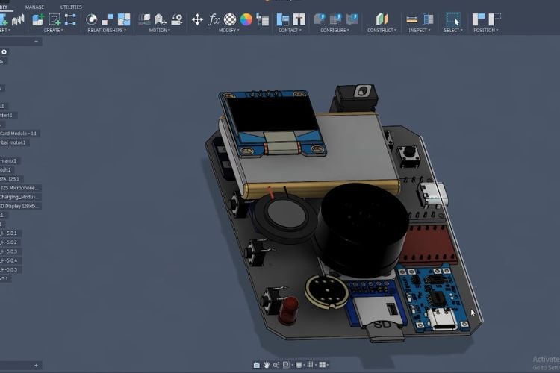This screenshot has height=373, width=560.
Task: Click the Offset Plane icon in Construct
Action: click(x=382, y=19)
